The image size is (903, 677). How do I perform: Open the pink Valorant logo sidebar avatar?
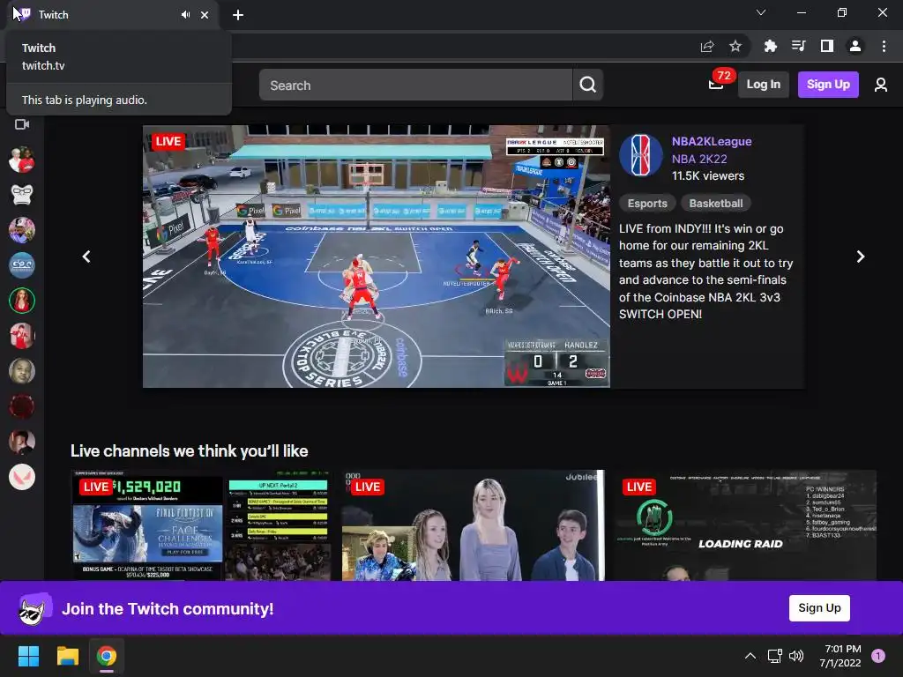(x=22, y=477)
